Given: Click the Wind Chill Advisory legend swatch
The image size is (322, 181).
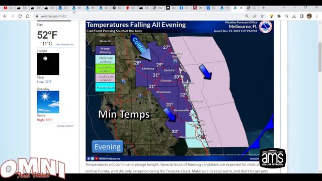Looking at the screenshot, I should (x=105, y=59).
